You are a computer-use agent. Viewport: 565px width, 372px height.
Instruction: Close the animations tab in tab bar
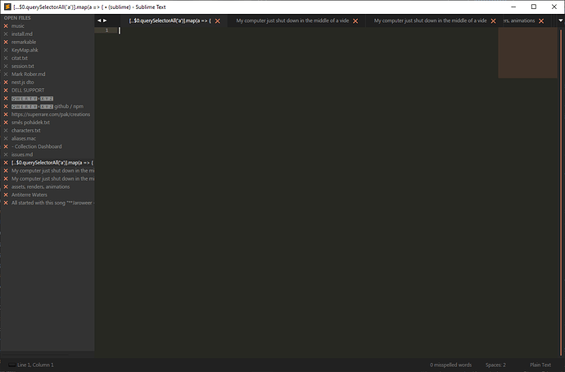point(541,21)
